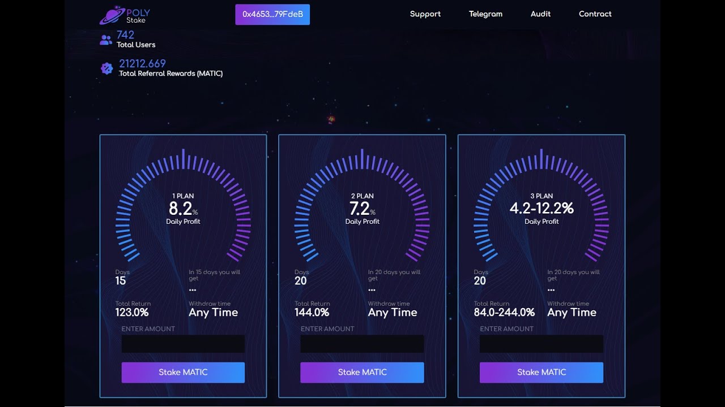Click the Total Users people icon
This screenshot has height=407, width=725.
(106, 40)
